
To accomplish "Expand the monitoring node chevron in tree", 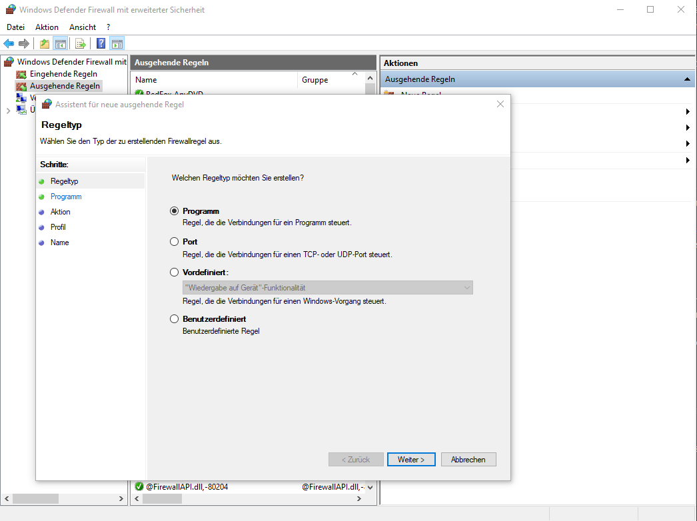I will tap(8, 111).
